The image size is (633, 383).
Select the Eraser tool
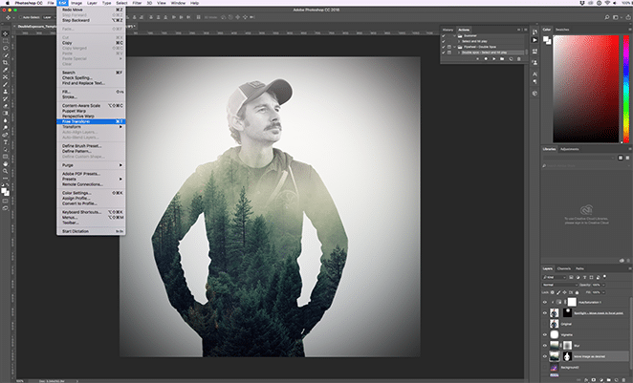pyautogui.click(x=5, y=106)
